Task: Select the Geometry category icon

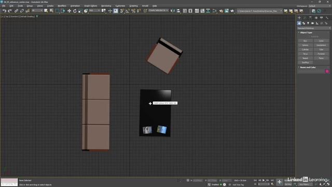Action: point(299,23)
